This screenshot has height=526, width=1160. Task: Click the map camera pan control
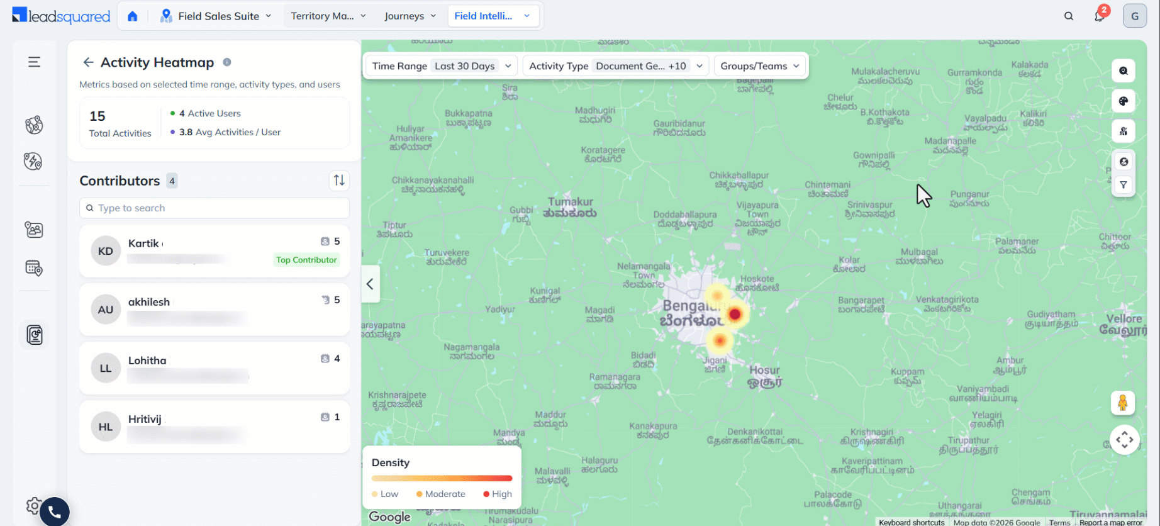pos(1125,439)
